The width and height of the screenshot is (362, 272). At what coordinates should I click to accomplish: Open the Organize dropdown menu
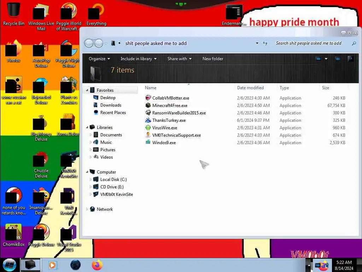coord(99,59)
